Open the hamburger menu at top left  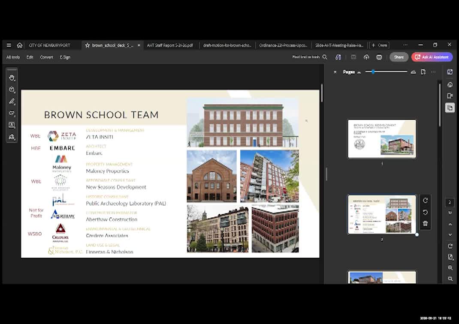click(x=9, y=45)
